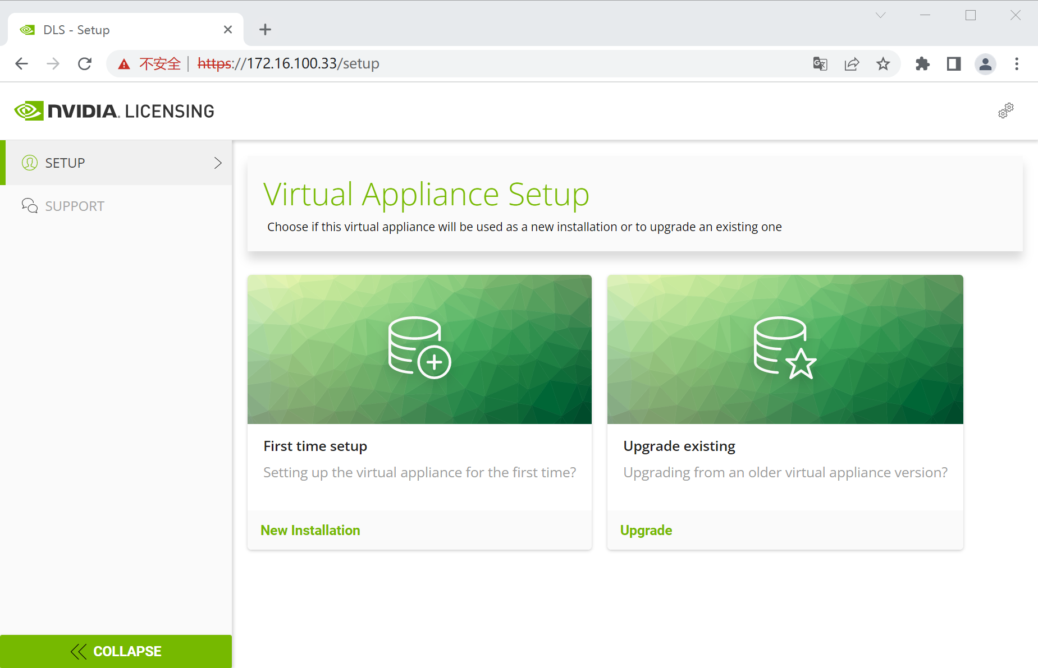Screen dimensions: 1038x668
Task: Bookmark the page using the star icon
Action: [x=883, y=63]
